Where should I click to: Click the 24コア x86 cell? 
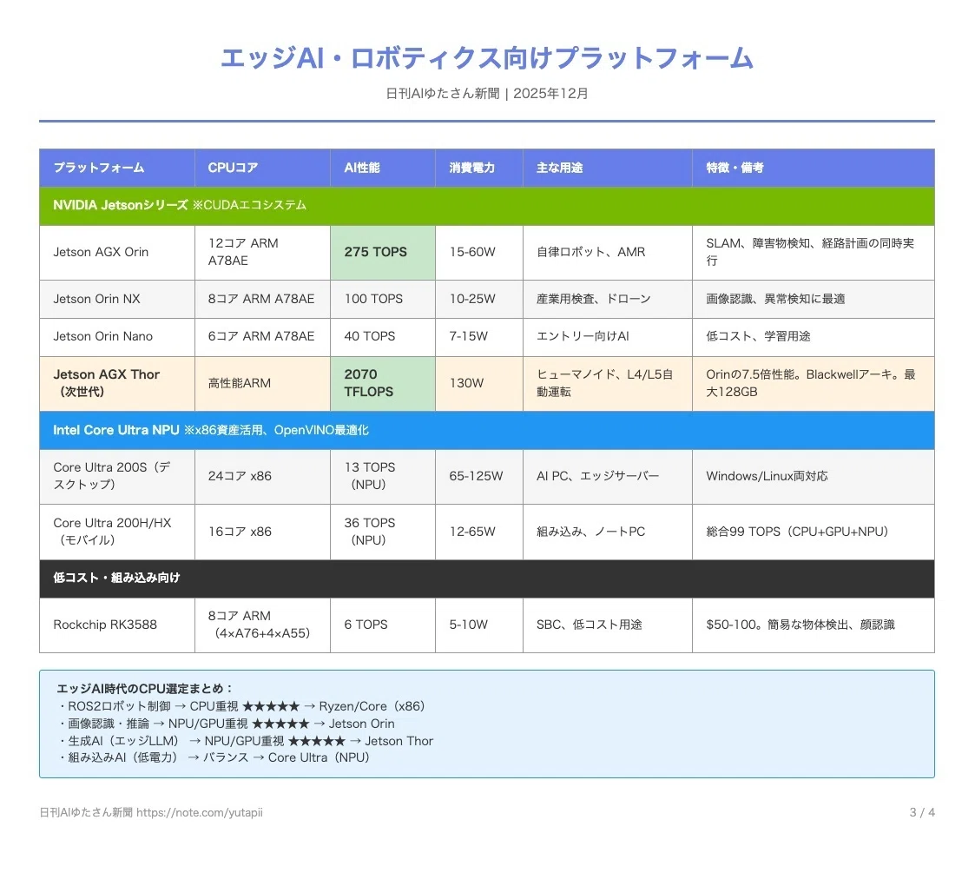click(x=262, y=477)
